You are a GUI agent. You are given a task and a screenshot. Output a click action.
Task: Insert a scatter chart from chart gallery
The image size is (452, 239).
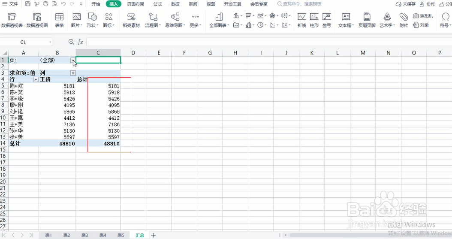274,25
